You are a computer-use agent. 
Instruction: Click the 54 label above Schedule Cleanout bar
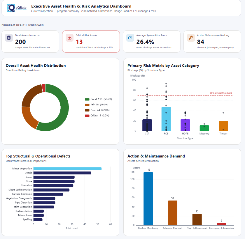click(172, 198)
